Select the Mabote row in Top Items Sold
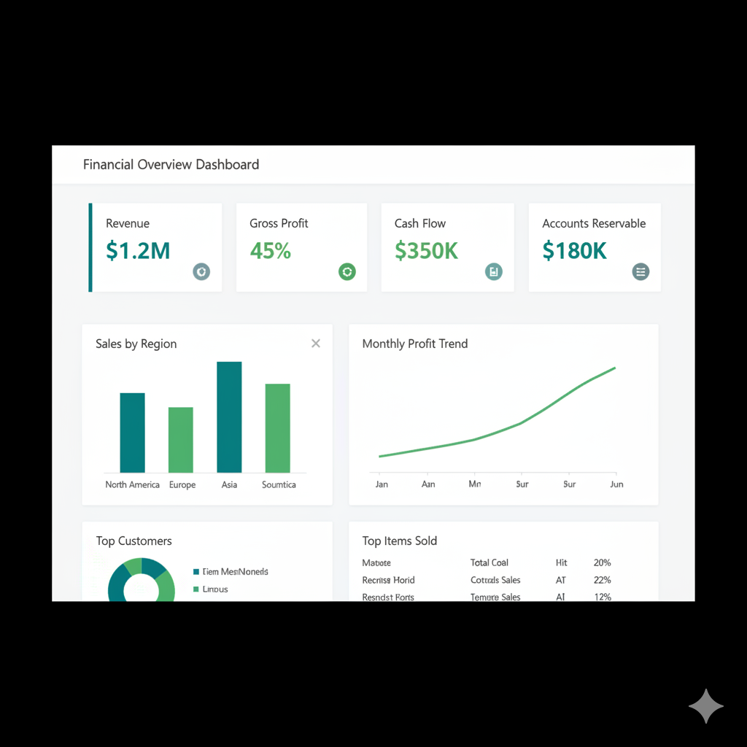747x747 pixels. [x=376, y=562]
